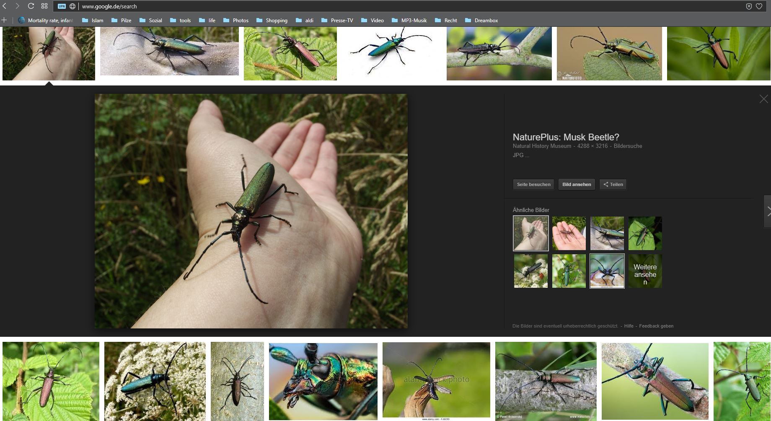Close the image preview panel

[x=763, y=99]
